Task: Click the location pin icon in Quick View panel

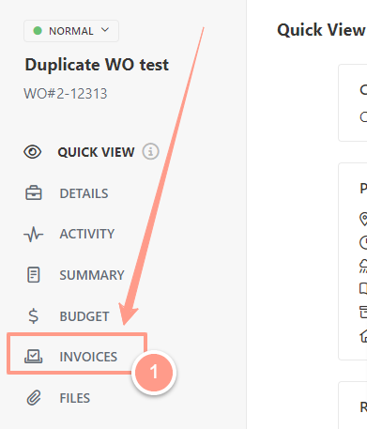Action: (x=363, y=219)
